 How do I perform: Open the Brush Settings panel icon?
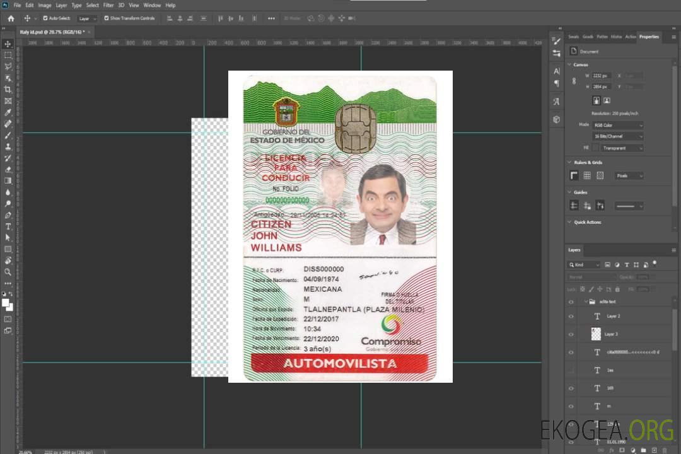point(556,41)
